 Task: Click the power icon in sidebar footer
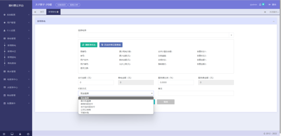coord(28,134)
